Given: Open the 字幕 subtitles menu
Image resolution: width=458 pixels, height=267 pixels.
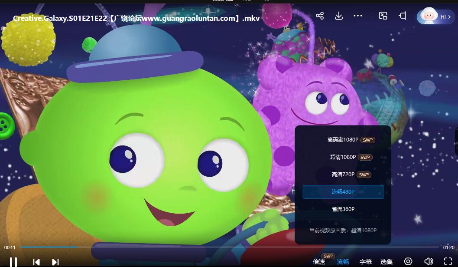Looking at the screenshot, I should pyautogui.click(x=365, y=262).
